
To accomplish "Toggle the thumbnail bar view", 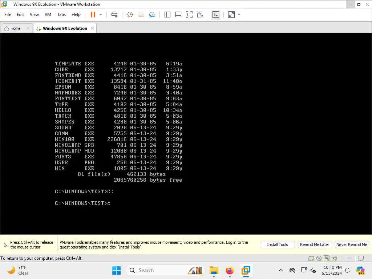I will click(x=178, y=15).
